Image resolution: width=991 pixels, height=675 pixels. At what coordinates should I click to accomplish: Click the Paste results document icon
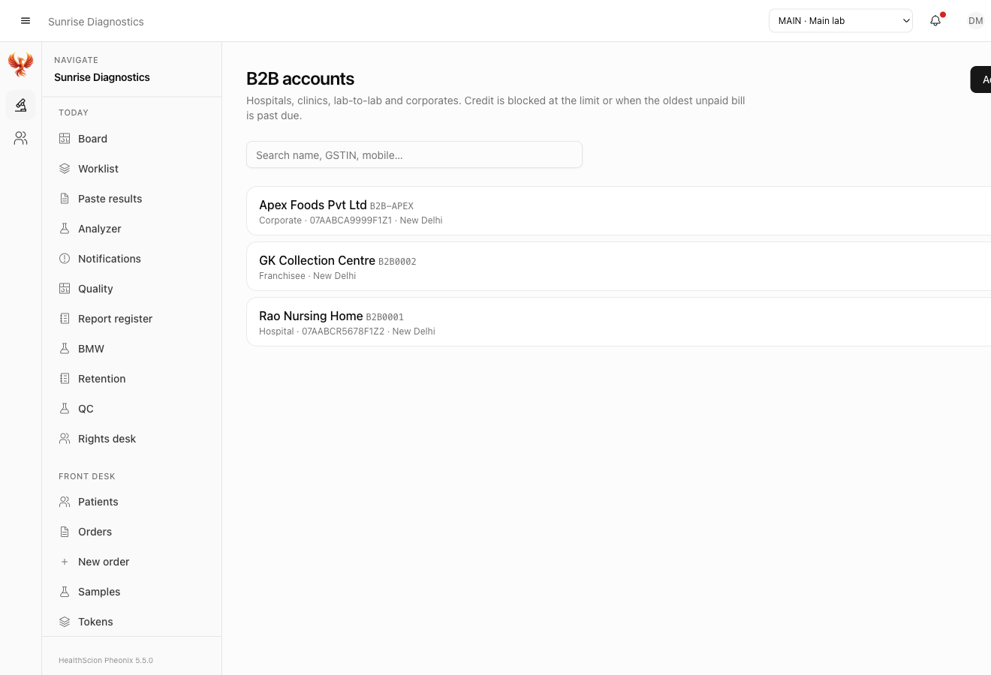click(65, 199)
